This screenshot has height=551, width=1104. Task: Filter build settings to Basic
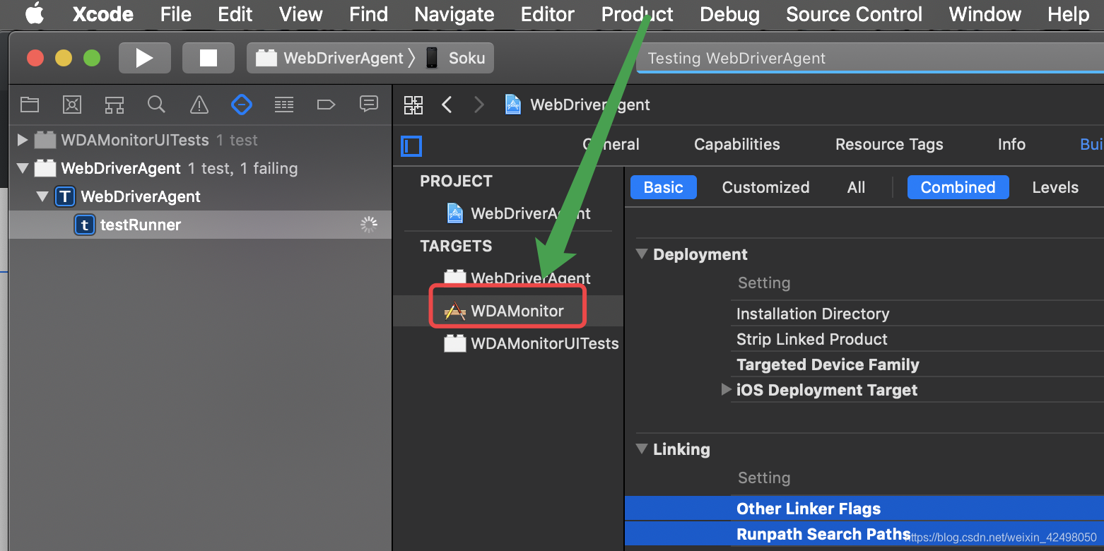point(664,187)
